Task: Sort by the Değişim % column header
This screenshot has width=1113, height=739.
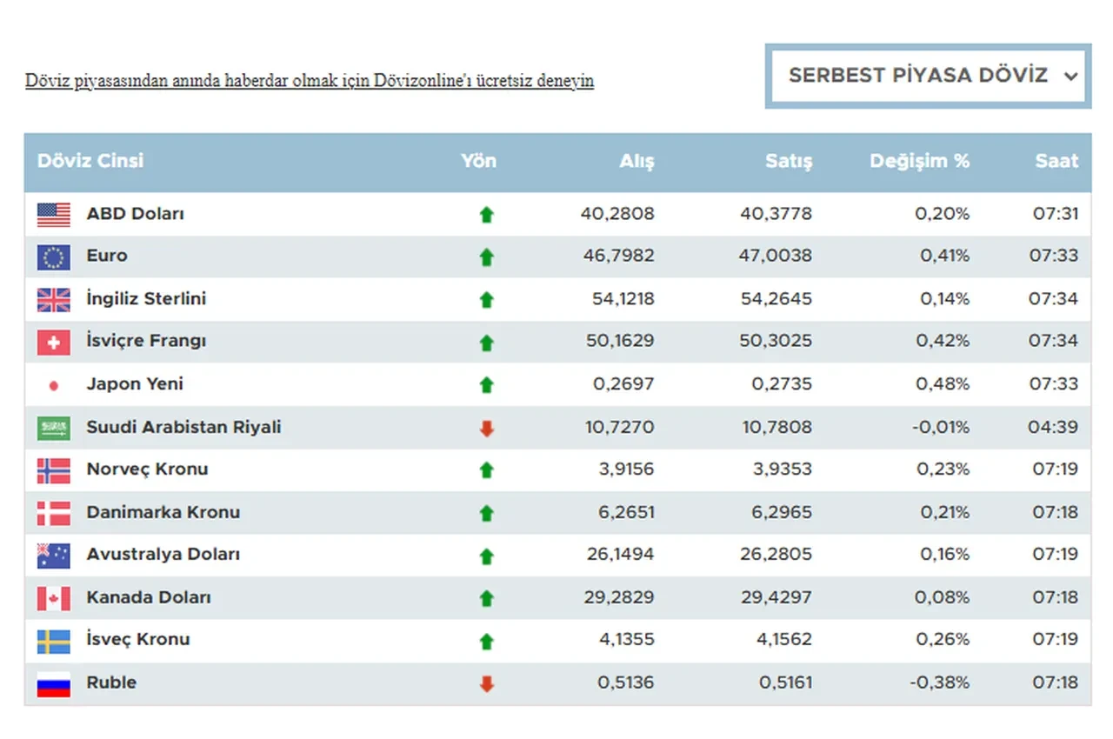Action: [x=919, y=161]
